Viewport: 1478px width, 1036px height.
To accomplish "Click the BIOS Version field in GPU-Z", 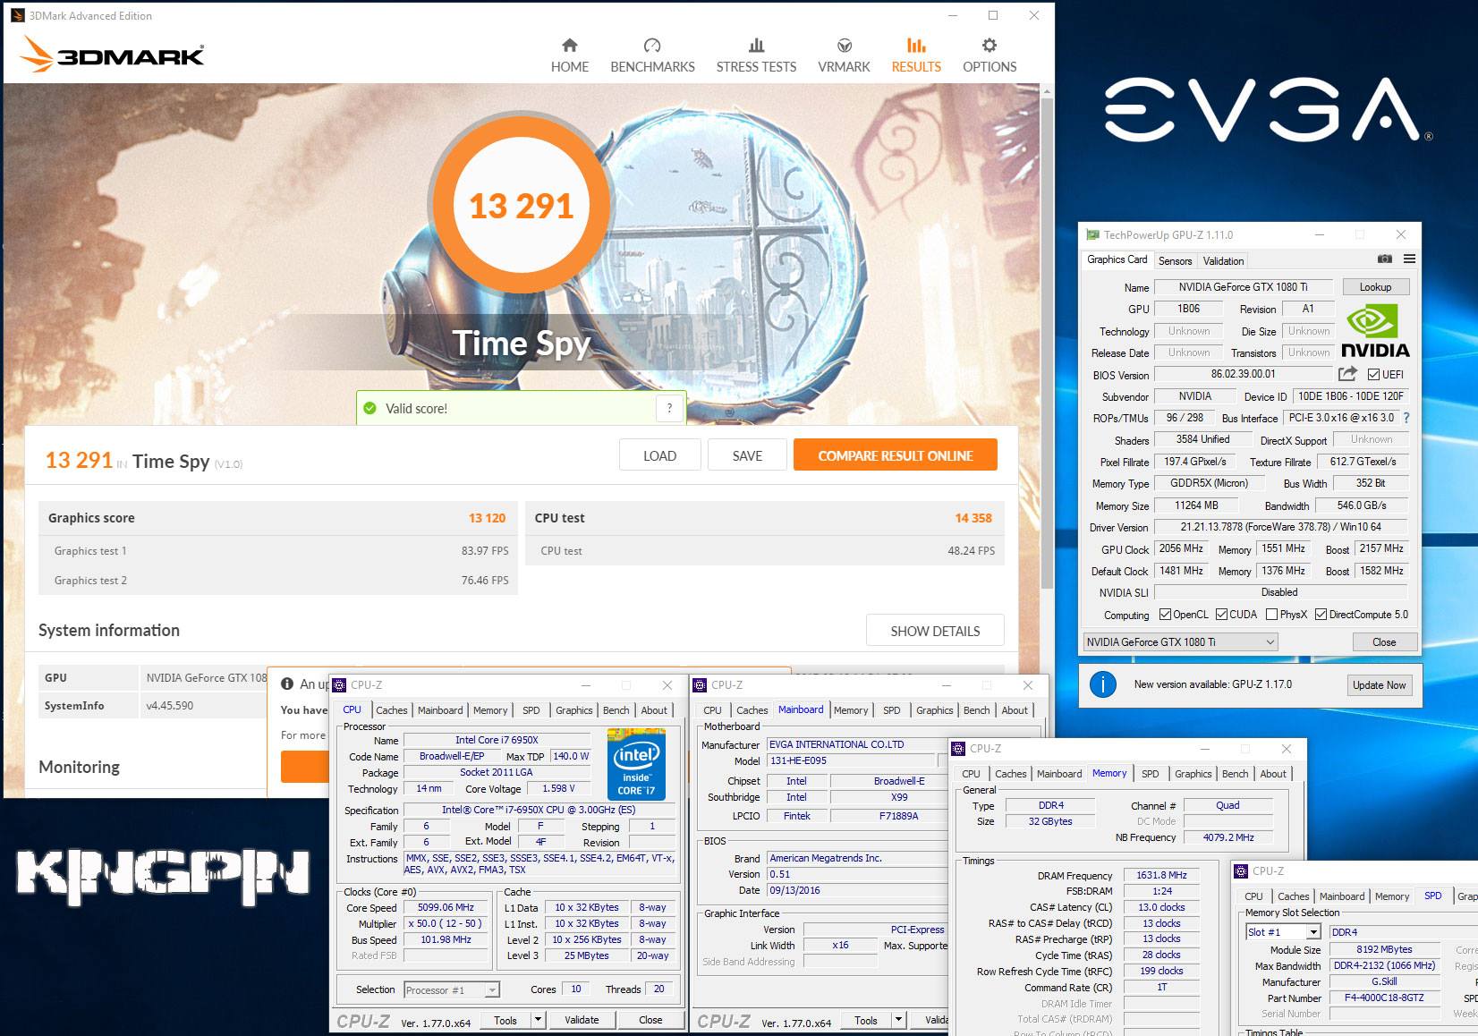I will [x=1243, y=375].
